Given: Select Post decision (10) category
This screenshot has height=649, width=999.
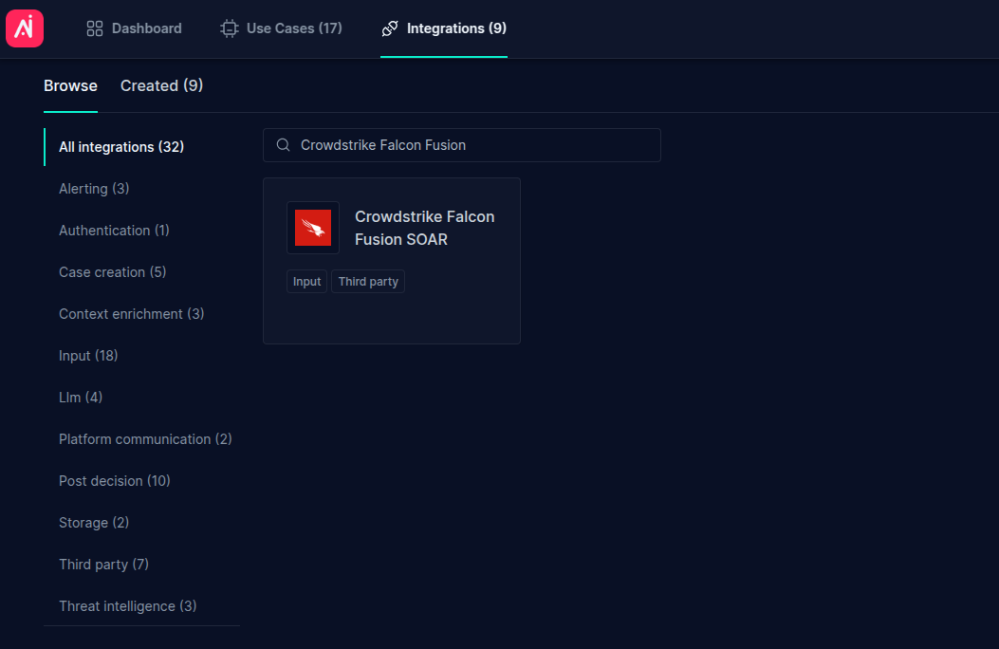Looking at the screenshot, I should click(115, 481).
